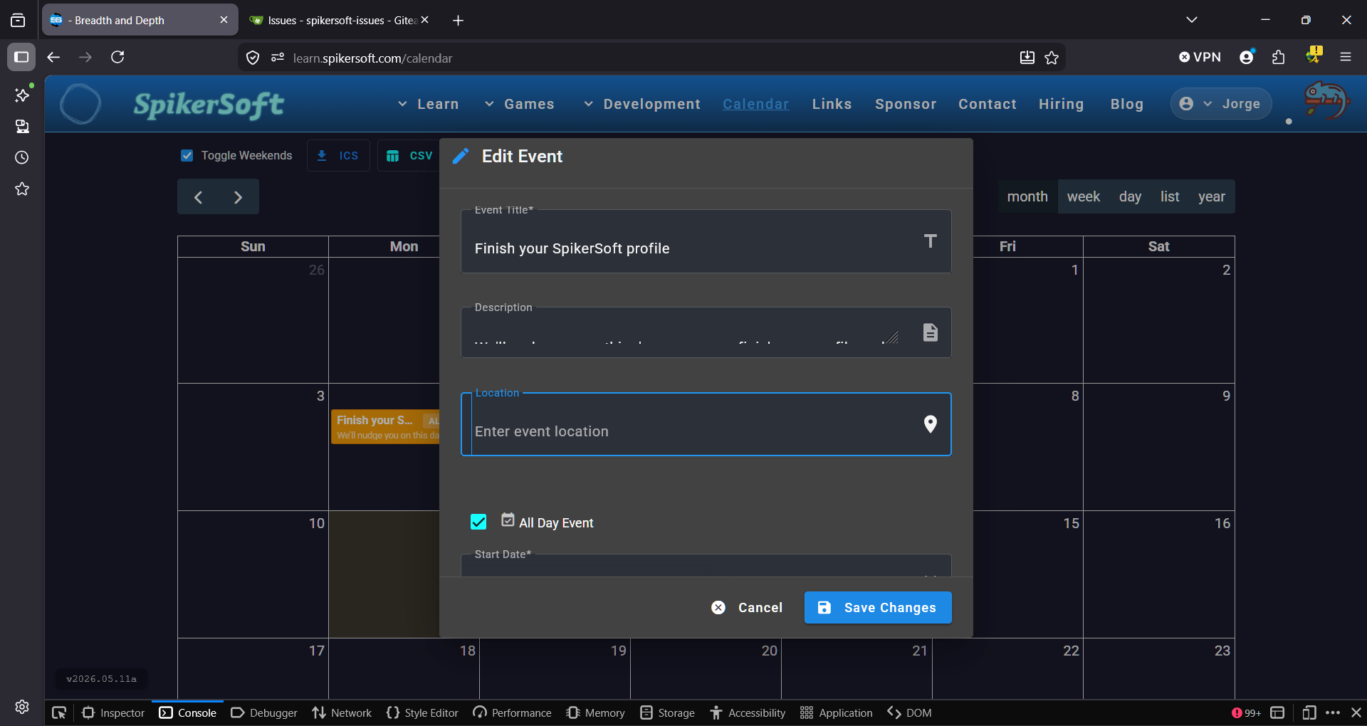Open the Jorge user menu
This screenshot has width=1367, height=726.
[x=1221, y=104]
